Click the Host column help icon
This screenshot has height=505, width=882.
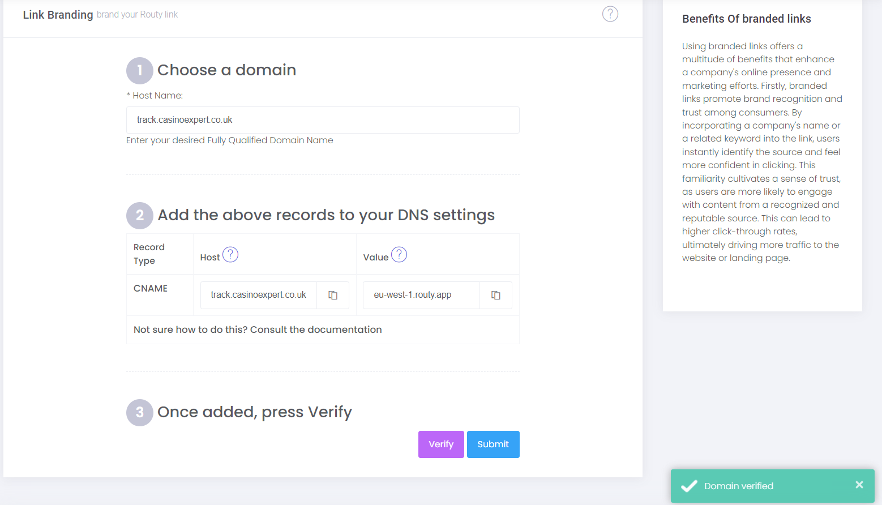coord(230,255)
